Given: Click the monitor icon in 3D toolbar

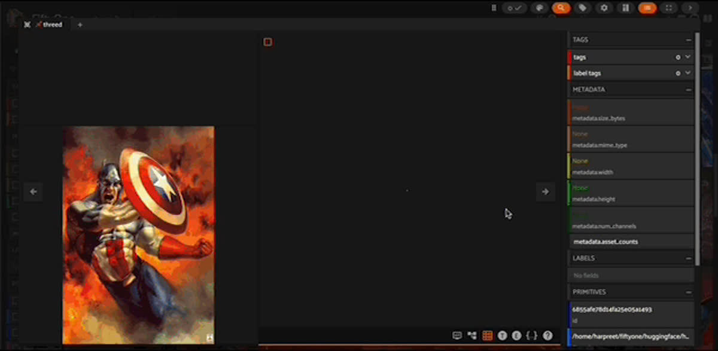Looking at the screenshot, I should click(457, 336).
